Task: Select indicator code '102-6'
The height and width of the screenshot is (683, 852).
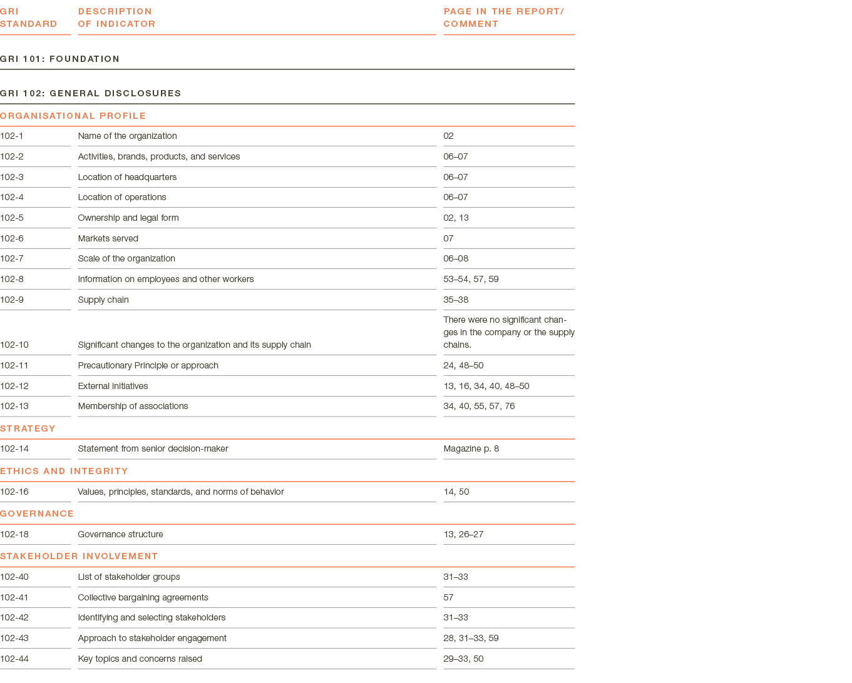Action: tap(12, 238)
